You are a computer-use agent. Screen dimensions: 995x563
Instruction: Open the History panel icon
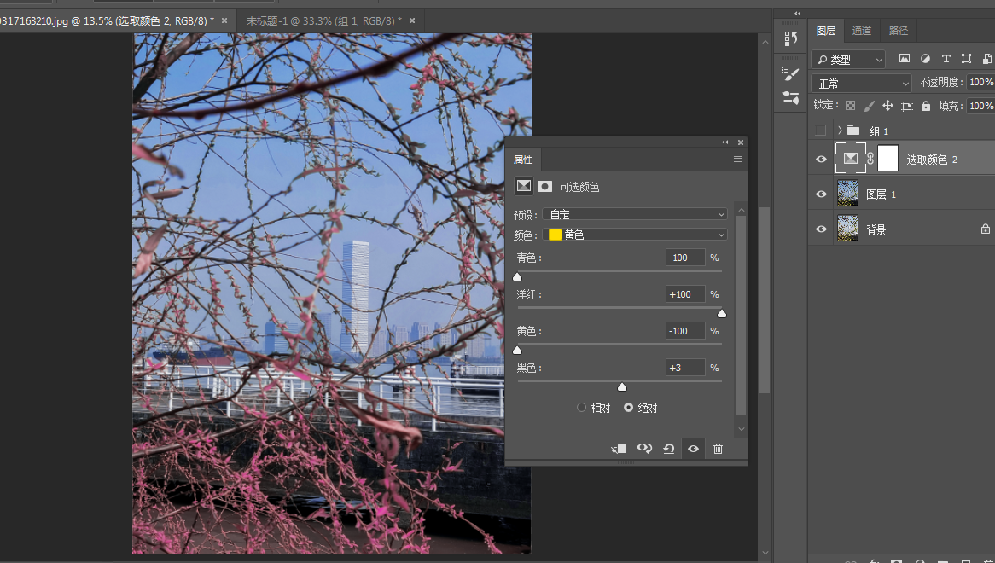tap(790, 39)
